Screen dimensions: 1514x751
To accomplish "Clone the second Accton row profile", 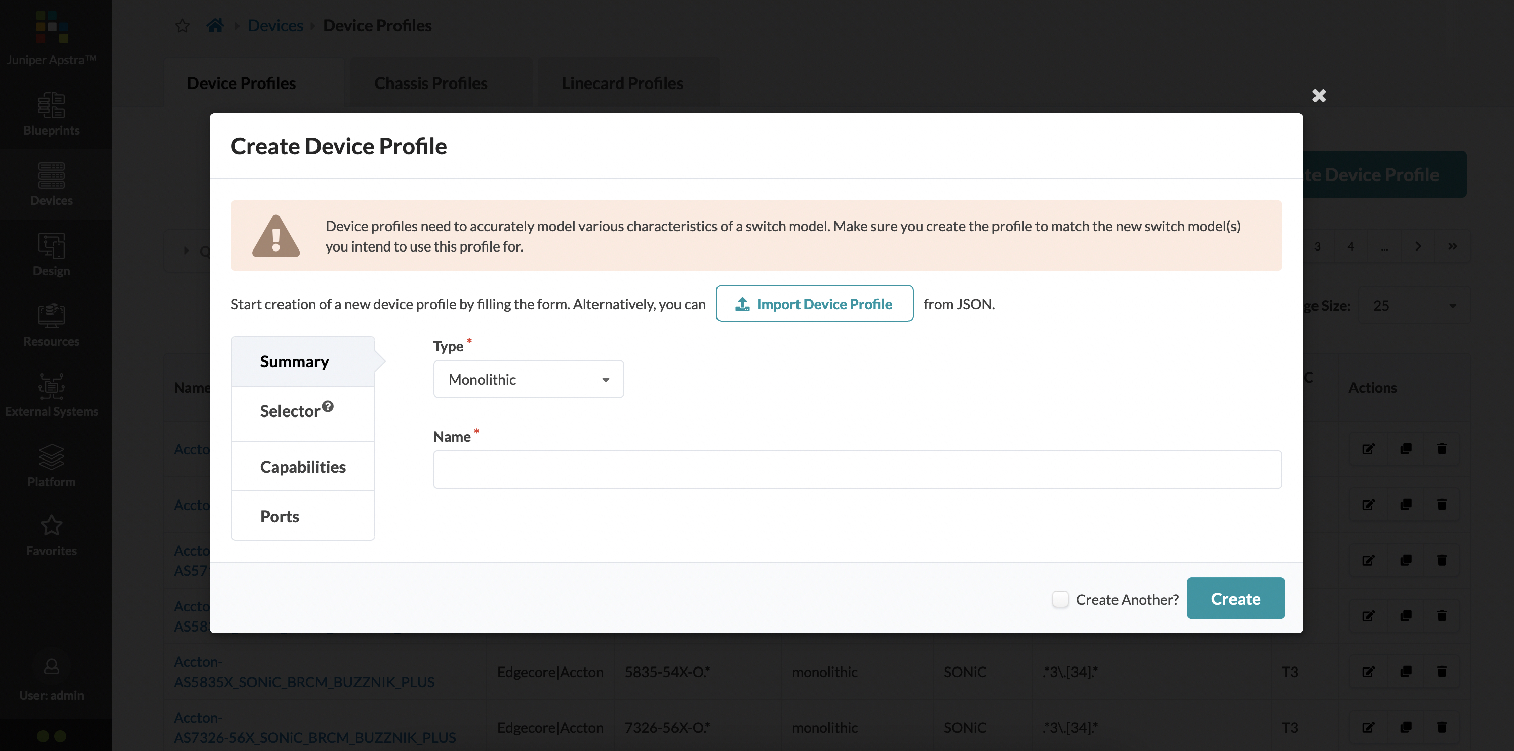I will coord(1406,505).
